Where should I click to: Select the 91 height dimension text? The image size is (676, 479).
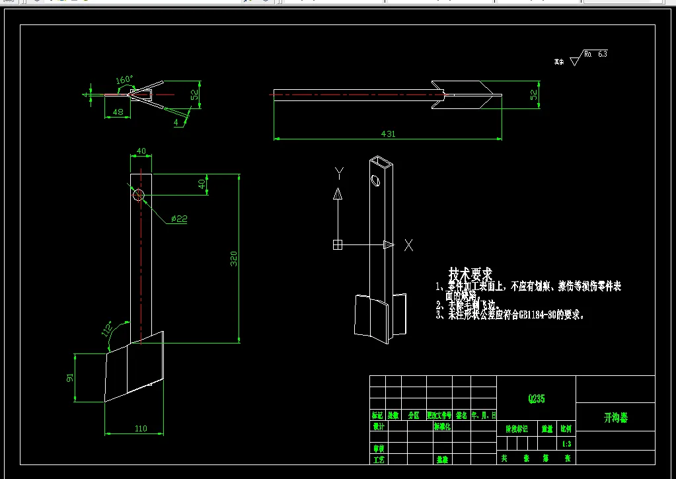tap(70, 378)
